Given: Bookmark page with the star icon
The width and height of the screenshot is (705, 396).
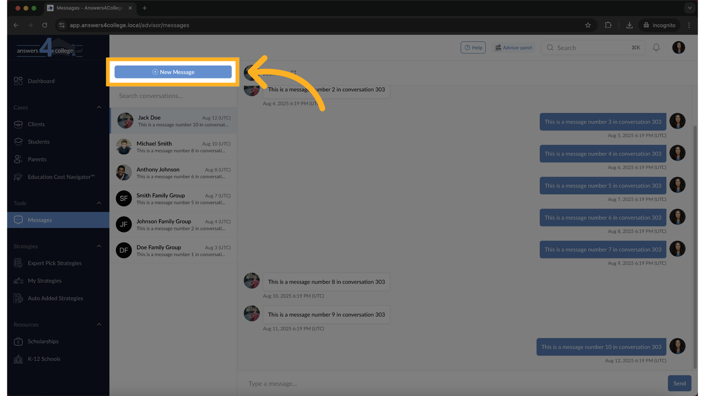Looking at the screenshot, I should [x=588, y=25].
